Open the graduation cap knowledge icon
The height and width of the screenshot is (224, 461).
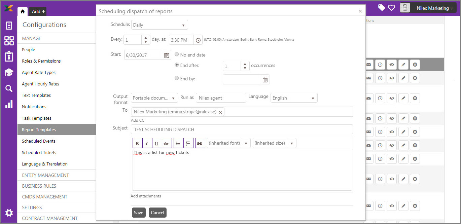[9, 72]
